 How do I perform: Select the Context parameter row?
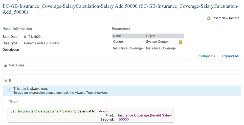click(x=148, y=42)
